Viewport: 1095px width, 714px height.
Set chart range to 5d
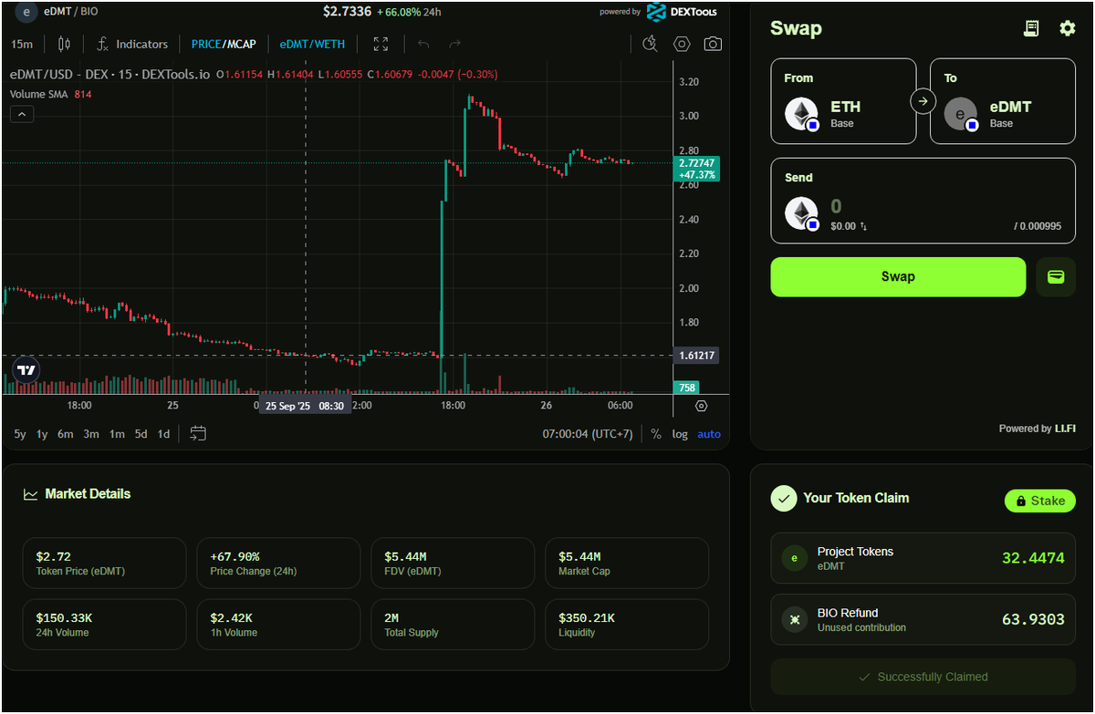(141, 434)
